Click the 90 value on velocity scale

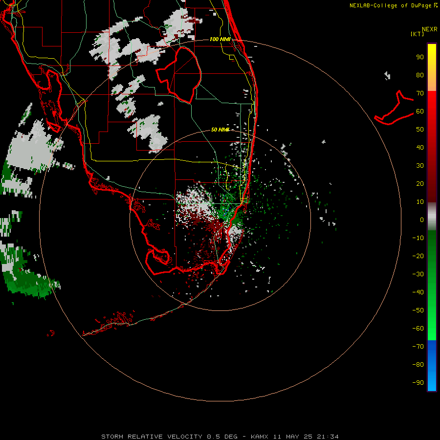(420, 57)
